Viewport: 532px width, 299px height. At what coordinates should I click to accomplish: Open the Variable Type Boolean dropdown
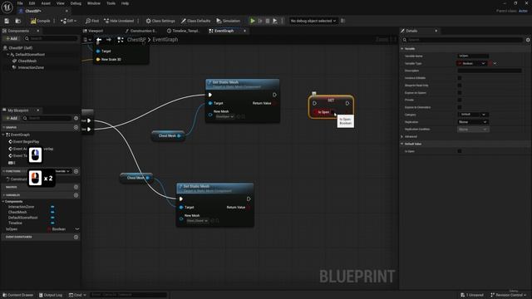[x=472, y=63]
